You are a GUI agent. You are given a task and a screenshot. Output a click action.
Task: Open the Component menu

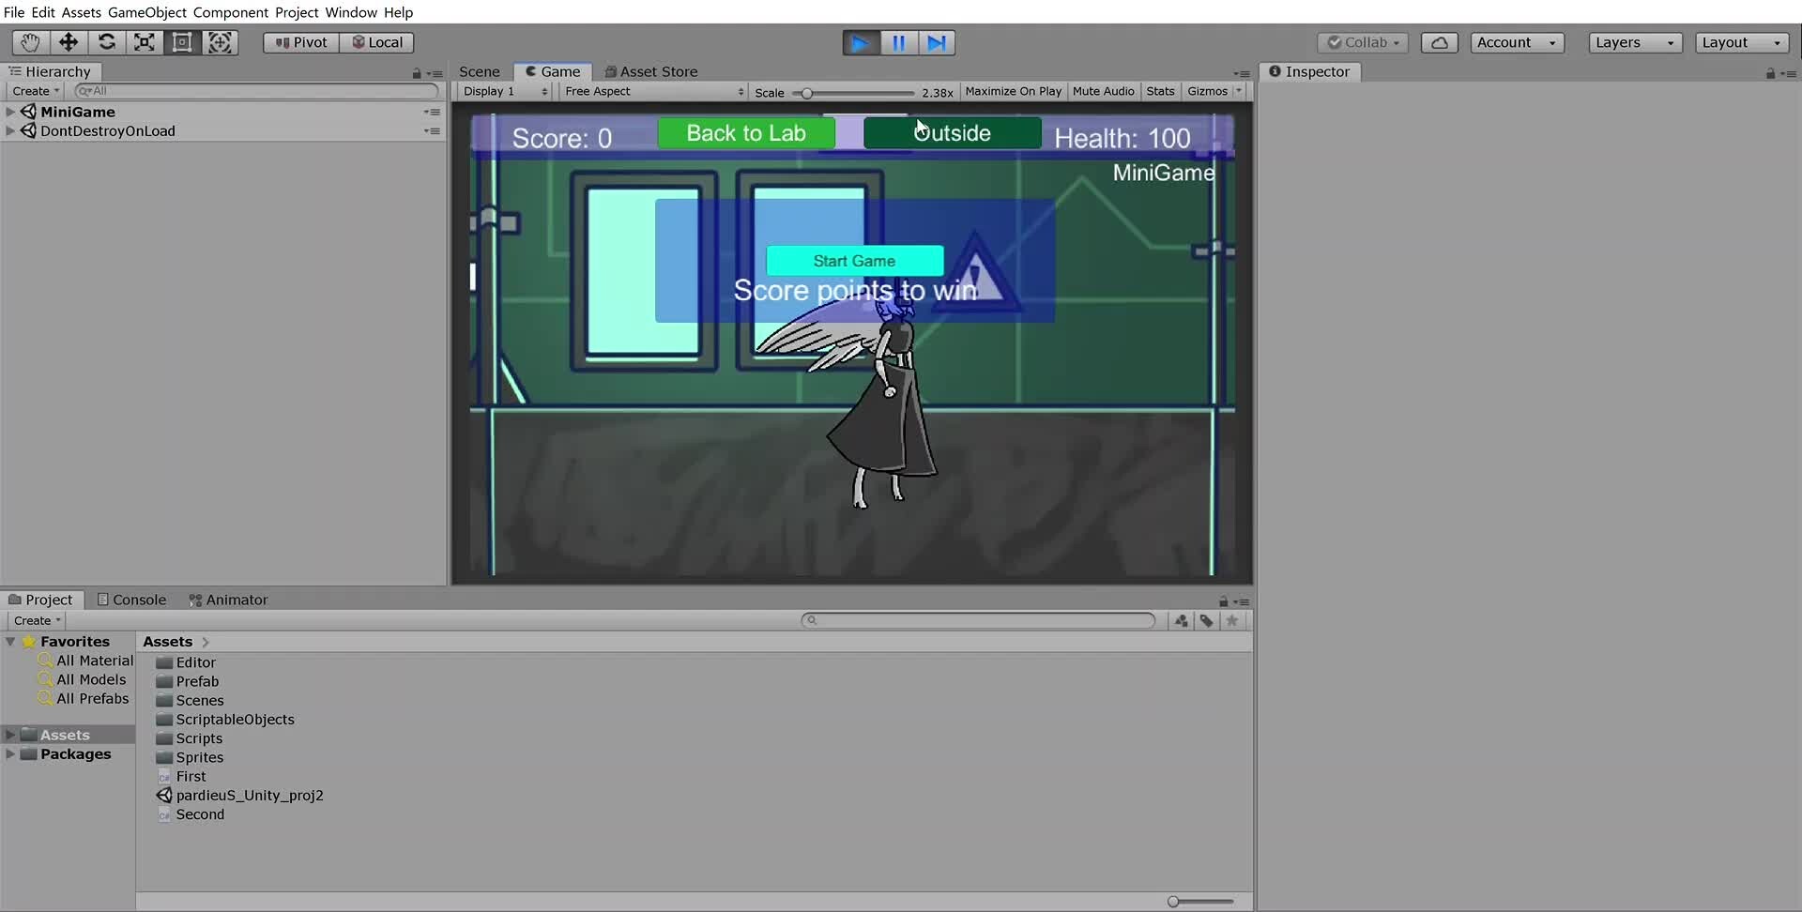tap(230, 12)
